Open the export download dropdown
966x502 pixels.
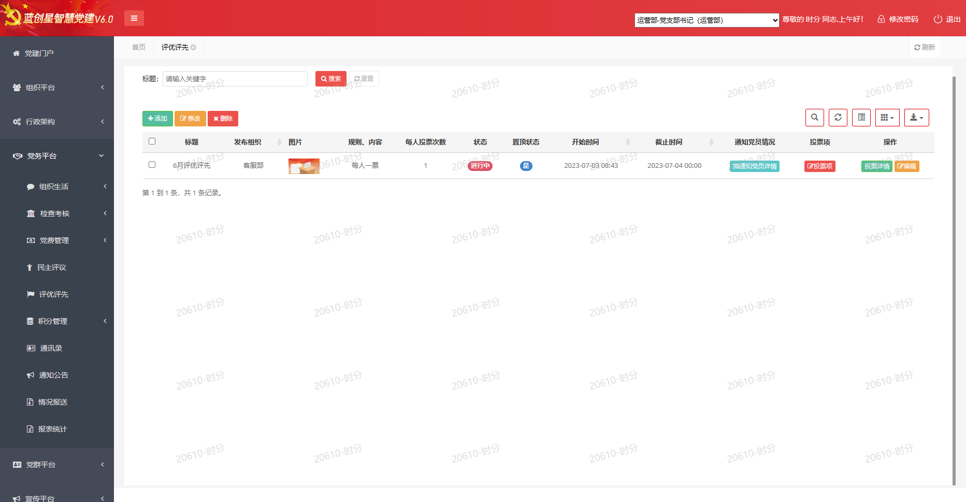(x=917, y=118)
